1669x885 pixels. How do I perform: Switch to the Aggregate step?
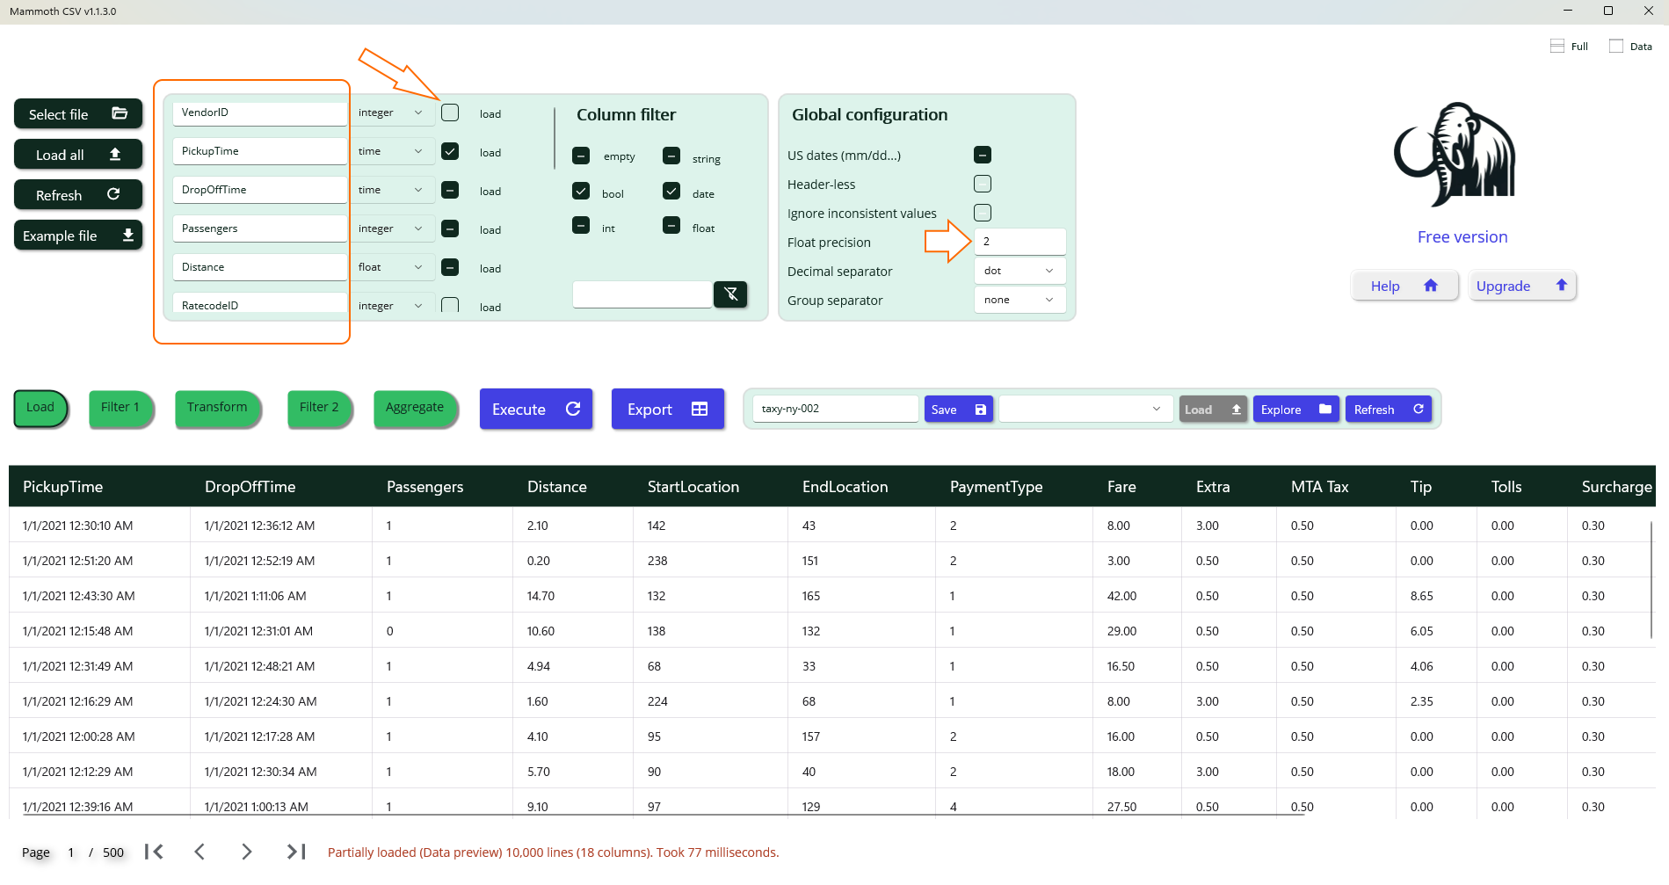tap(415, 408)
